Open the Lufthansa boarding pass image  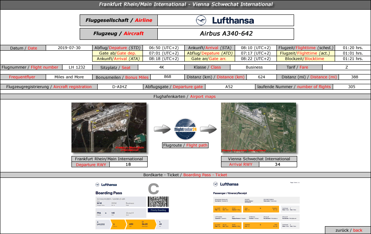pyautogui.click(x=132, y=206)
